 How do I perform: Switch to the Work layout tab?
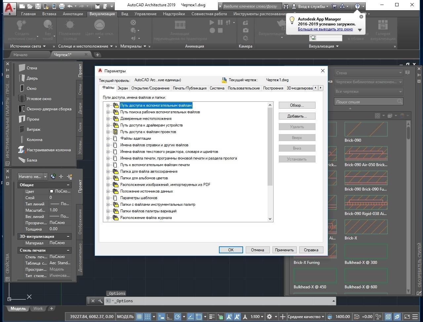(x=38, y=308)
